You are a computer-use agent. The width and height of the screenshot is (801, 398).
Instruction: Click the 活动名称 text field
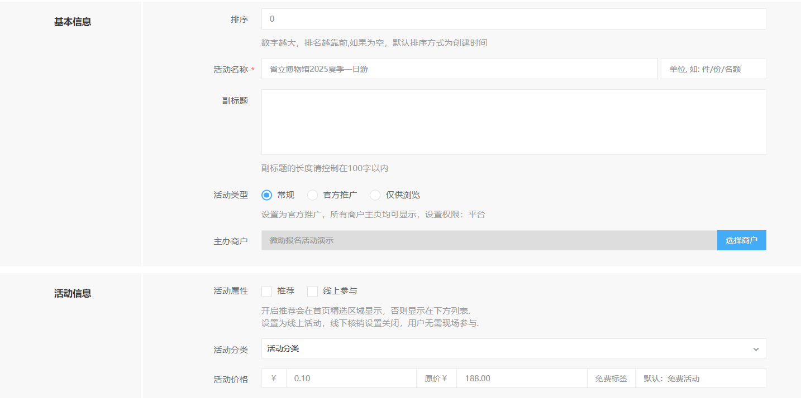[459, 69]
